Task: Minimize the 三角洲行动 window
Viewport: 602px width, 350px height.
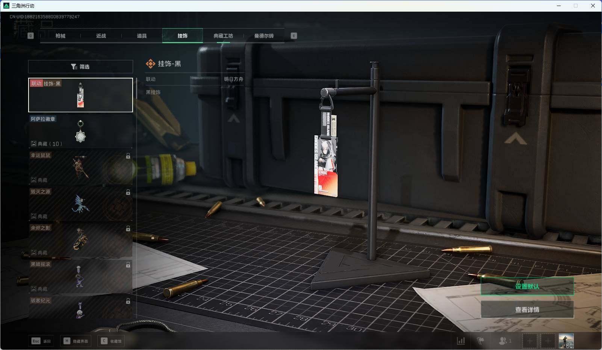Action: tap(559, 6)
